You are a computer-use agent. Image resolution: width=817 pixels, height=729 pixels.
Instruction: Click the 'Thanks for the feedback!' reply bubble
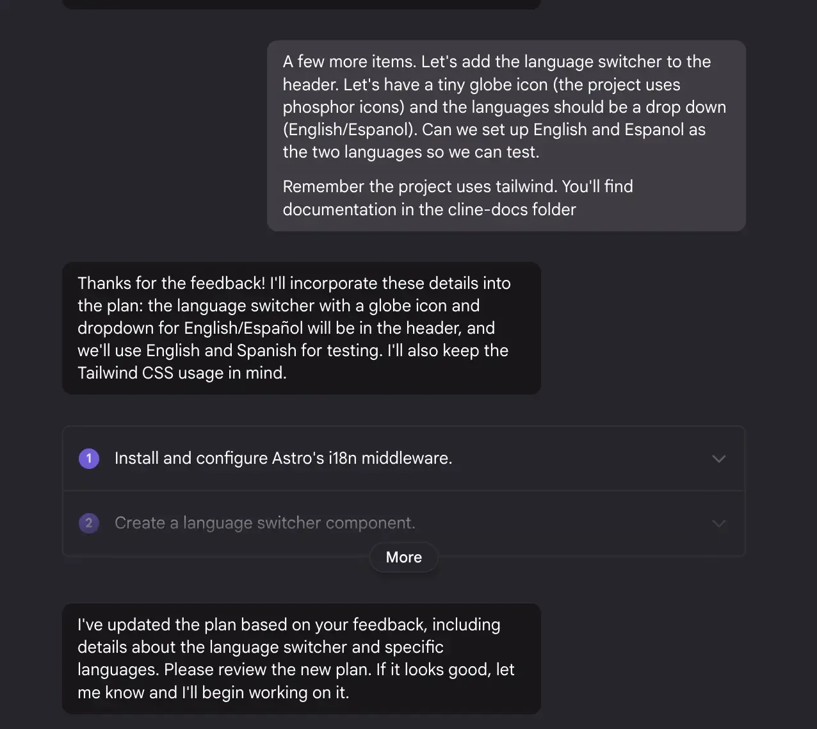point(302,328)
